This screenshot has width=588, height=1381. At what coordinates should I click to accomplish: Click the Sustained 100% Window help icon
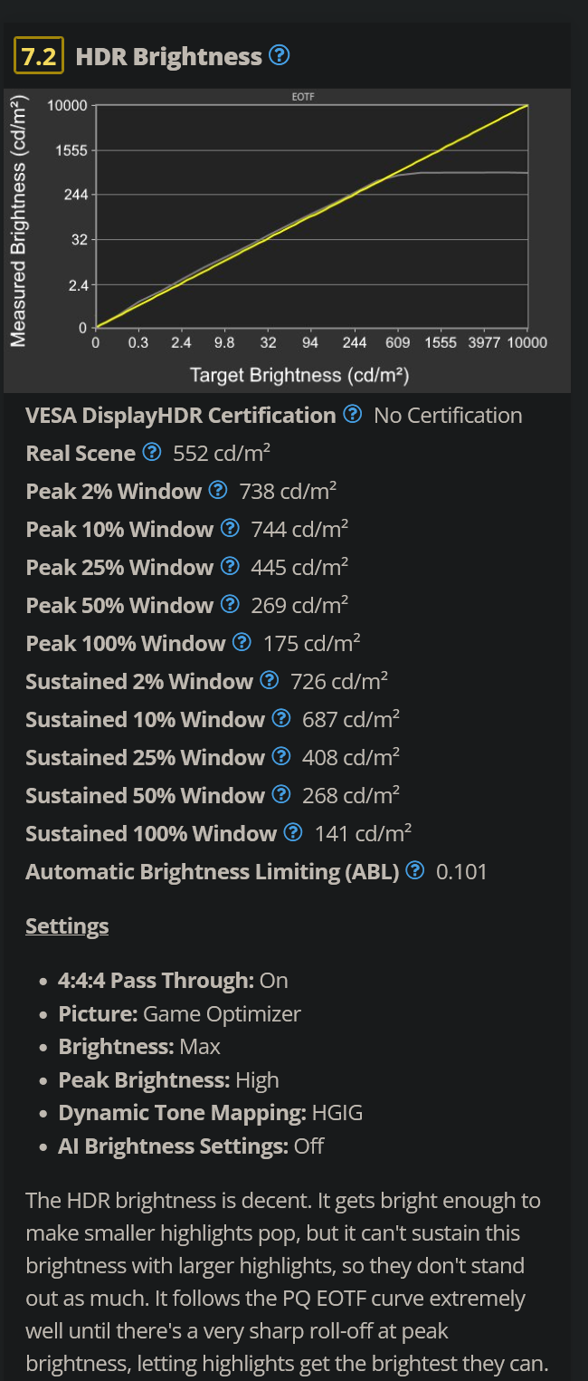coord(292,831)
